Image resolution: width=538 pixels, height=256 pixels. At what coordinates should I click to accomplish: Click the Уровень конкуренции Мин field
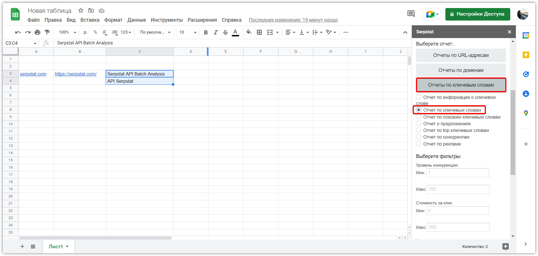pos(458,173)
